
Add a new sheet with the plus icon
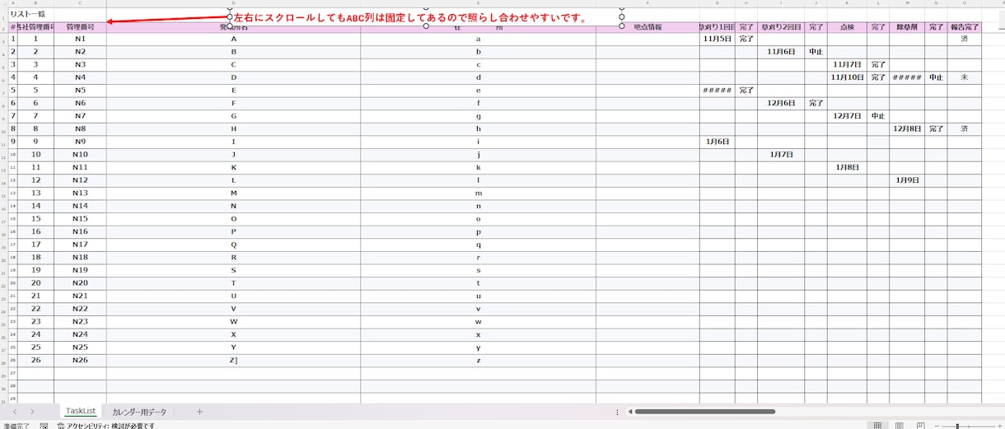tap(199, 411)
